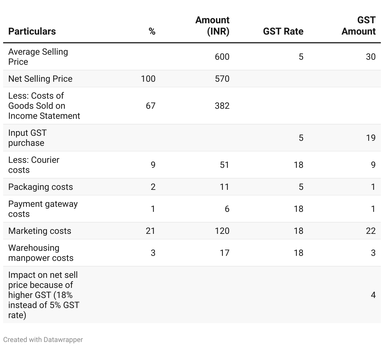
Task: Click the Particulars column header
Action: pyautogui.click(x=32, y=31)
